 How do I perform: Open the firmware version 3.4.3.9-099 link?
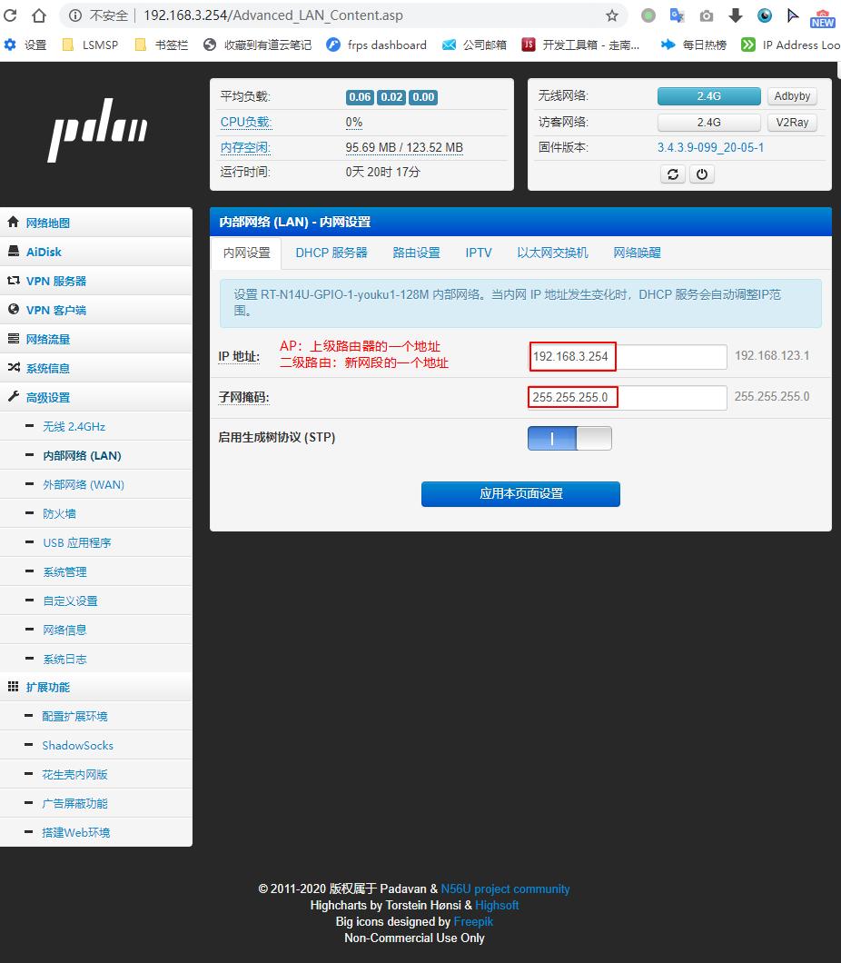710,147
